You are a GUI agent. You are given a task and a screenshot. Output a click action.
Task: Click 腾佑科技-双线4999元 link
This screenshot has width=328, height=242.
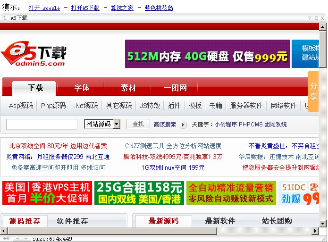(x=173, y=157)
